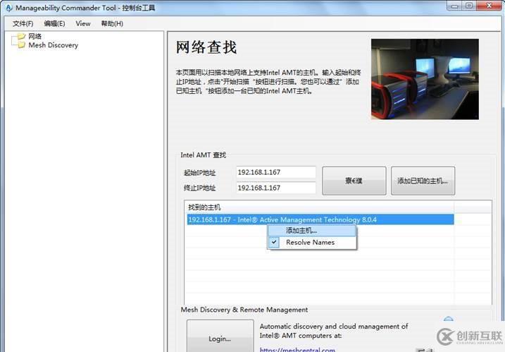This screenshot has height=352, width=505.
Task: Click Mesh Discovery & Remote Management label
Action: 244,310
